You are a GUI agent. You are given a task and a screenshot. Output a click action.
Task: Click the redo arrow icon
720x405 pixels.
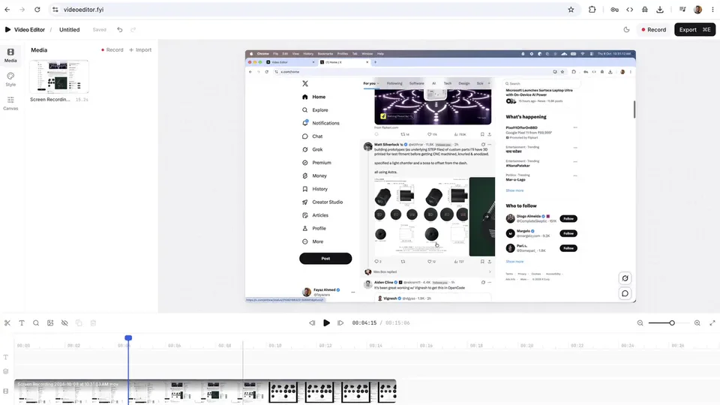tap(133, 29)
